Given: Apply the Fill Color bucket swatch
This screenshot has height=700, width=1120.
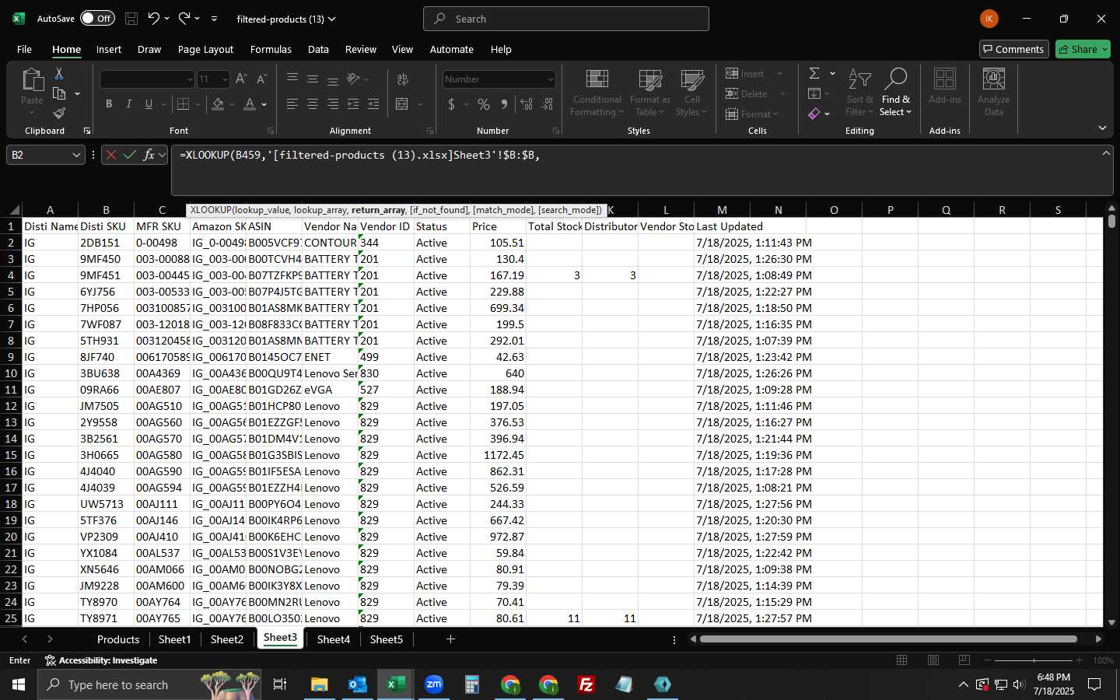Looking at the screenshot, I should click(219, 104).
